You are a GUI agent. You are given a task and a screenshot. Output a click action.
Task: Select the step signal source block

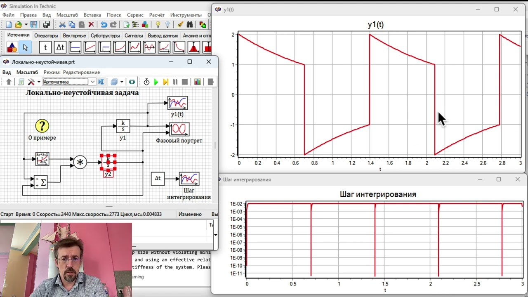[105, 47]
